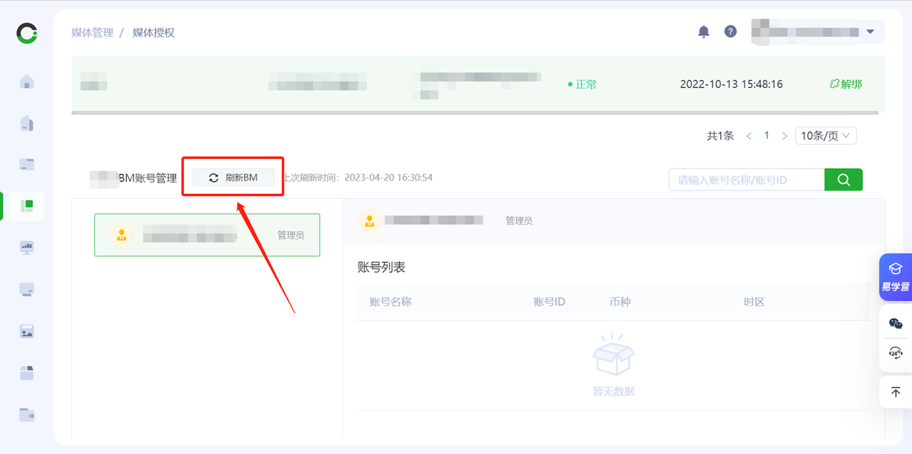Image resolution: width=912 pixels, height=454 pixels.
Task: Open the 10条/页 page size dropdown
Action: [826, 135]
